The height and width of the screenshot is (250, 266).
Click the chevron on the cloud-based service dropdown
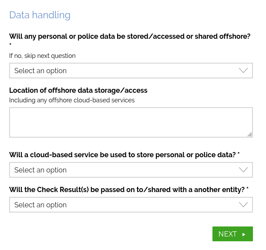click(x=243, y=170)
